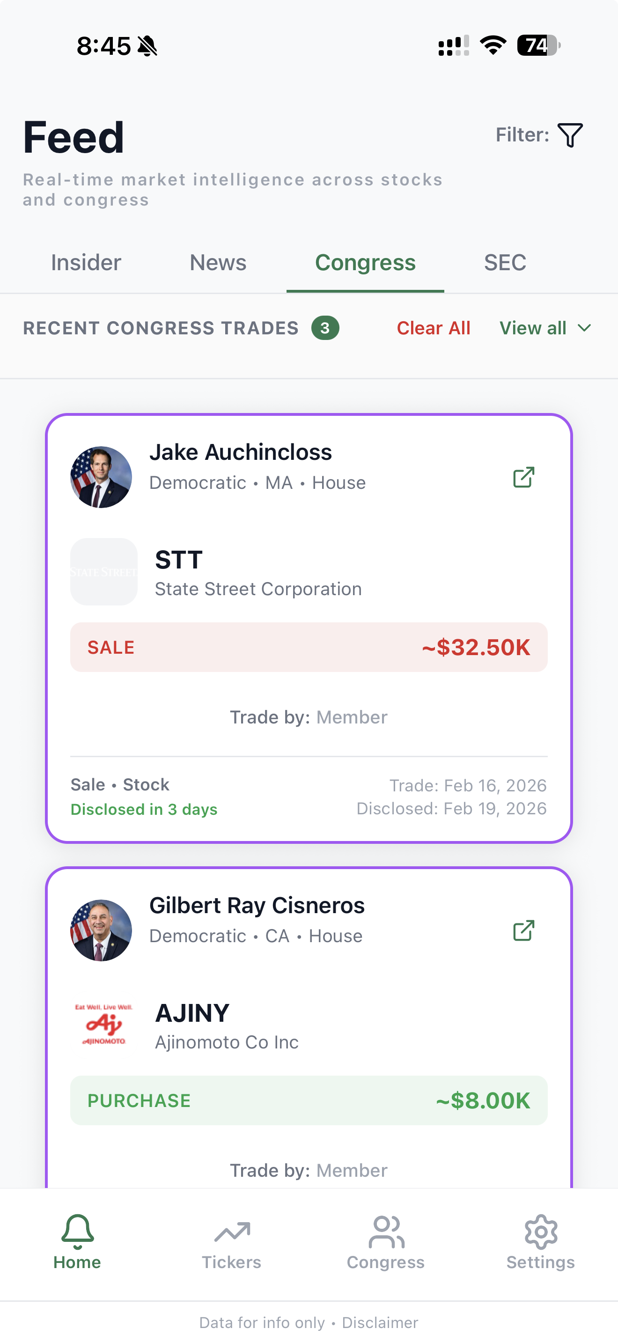
Task: Tap the STT sale amount row
Action: coord(309,647)
